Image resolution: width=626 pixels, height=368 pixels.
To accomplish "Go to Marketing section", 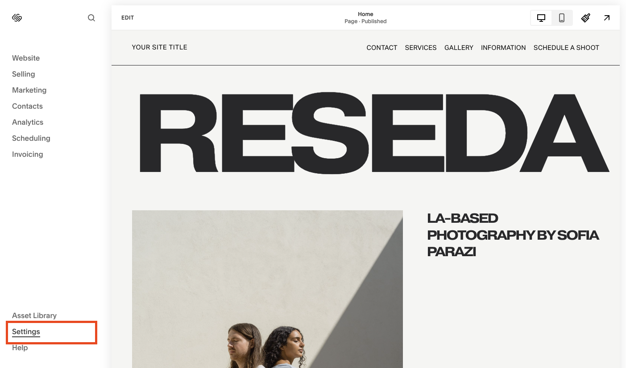I will 29,90.
